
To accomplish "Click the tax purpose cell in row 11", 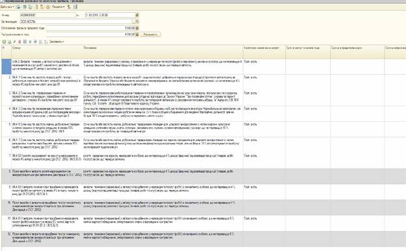I will 264,222.
